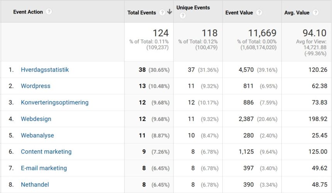332x193 pixels.
Task: Click the 124 total events summary cell
Action: click(161, 33)
